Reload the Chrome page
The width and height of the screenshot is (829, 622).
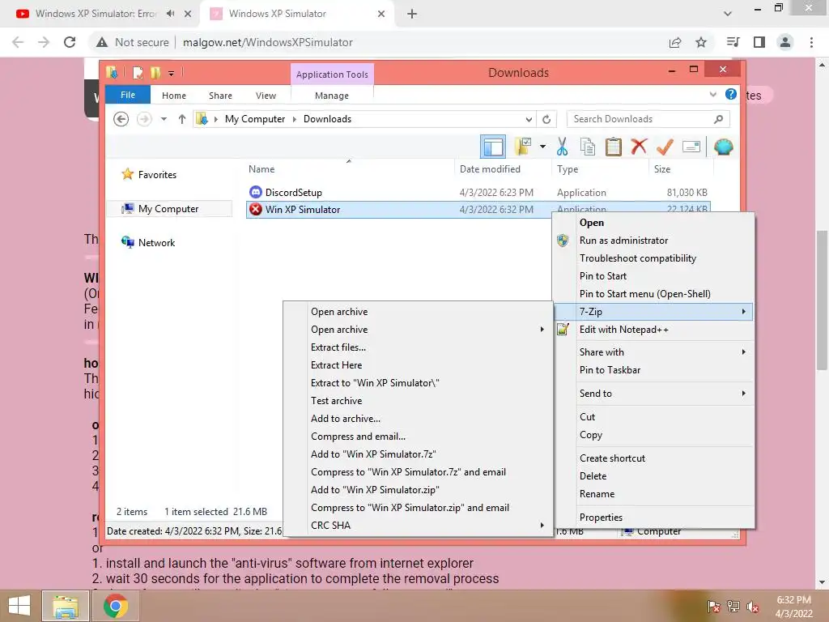[70, 42]
